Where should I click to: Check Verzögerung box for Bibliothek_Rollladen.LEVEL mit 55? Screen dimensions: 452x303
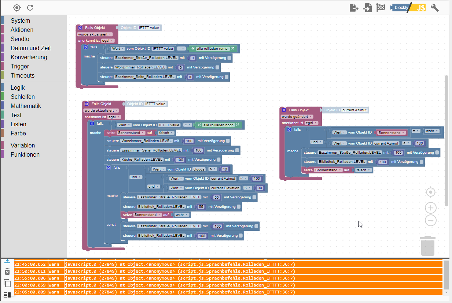click(x=239, y=207)
